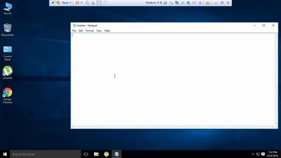This screenshot has height=158, width=281.
Task: Select the This PC desktop icon
Action: click(7, 8)
